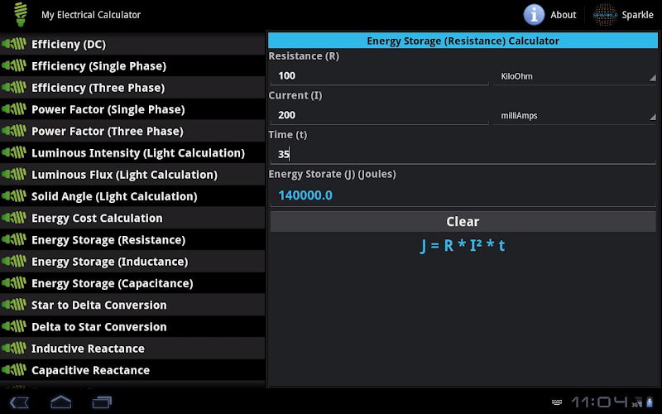
Task: Tap the About label in top bar
Action: point(563,15)
